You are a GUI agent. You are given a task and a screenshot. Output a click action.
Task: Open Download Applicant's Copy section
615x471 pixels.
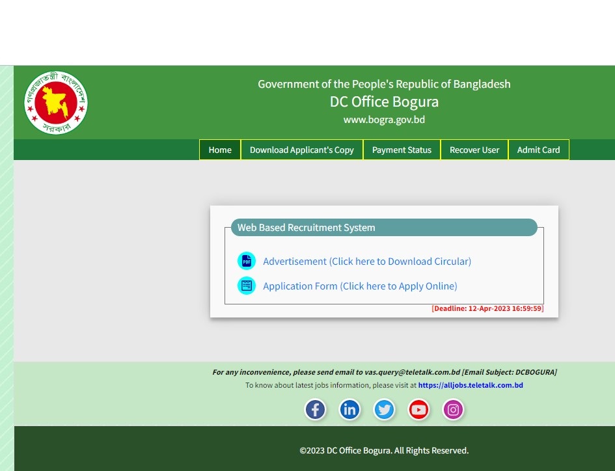click(x=301, y=150)
